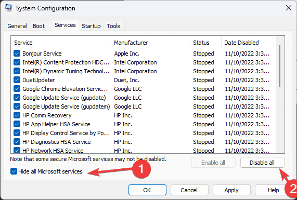
Task: Click the Enable all button
Action: (x=213, y=163)
